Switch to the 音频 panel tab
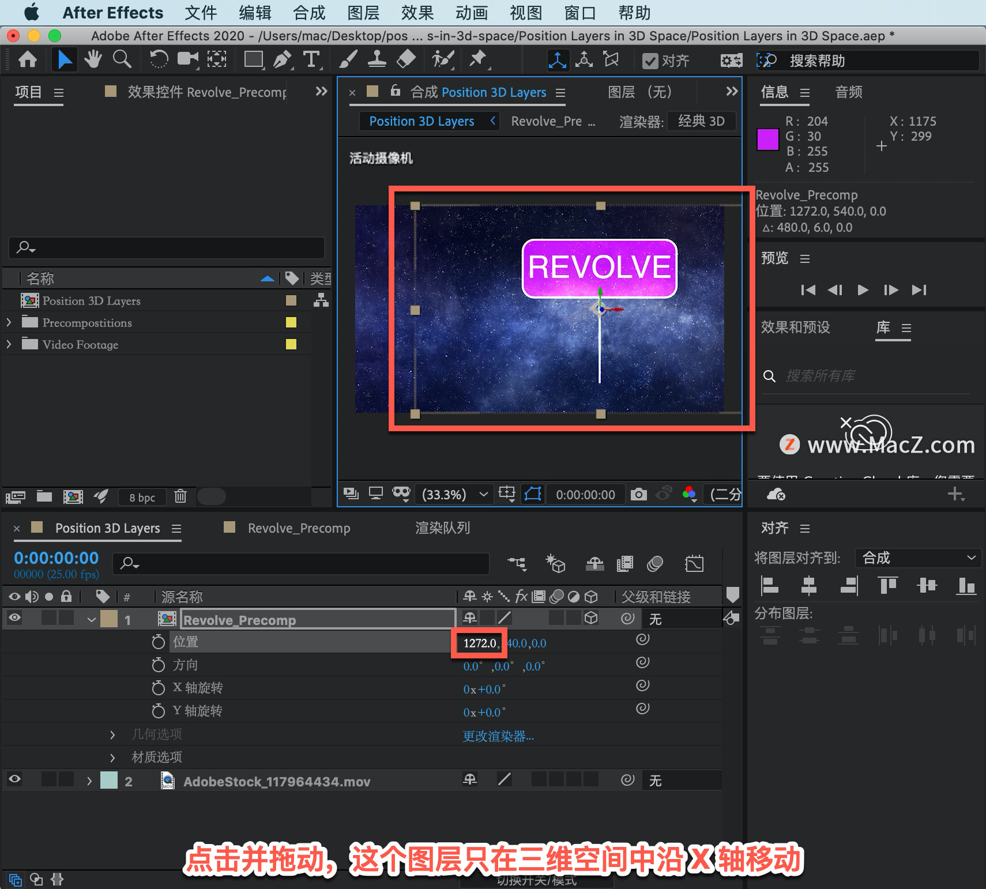Image resolution: width=986 pixels, height=889 pixels. tap(849, 92)
